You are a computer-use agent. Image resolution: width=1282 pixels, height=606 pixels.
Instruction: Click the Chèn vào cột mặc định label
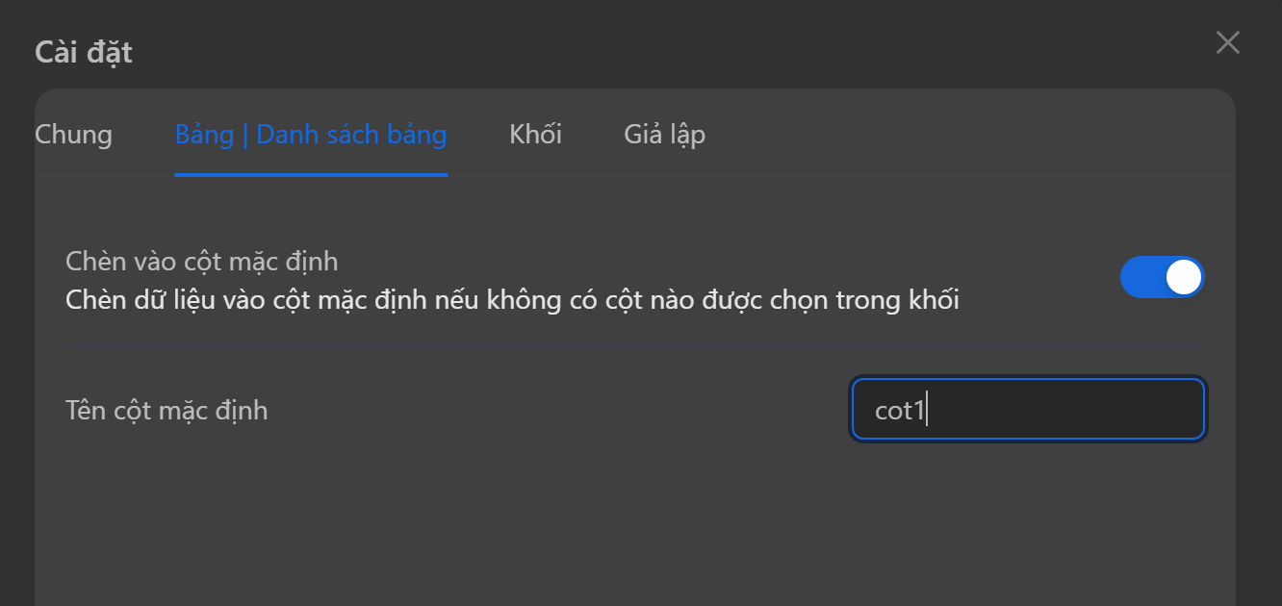[201, 261]
